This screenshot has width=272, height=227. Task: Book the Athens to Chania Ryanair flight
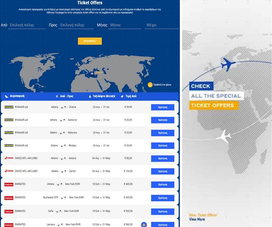(x=163, y=107)
